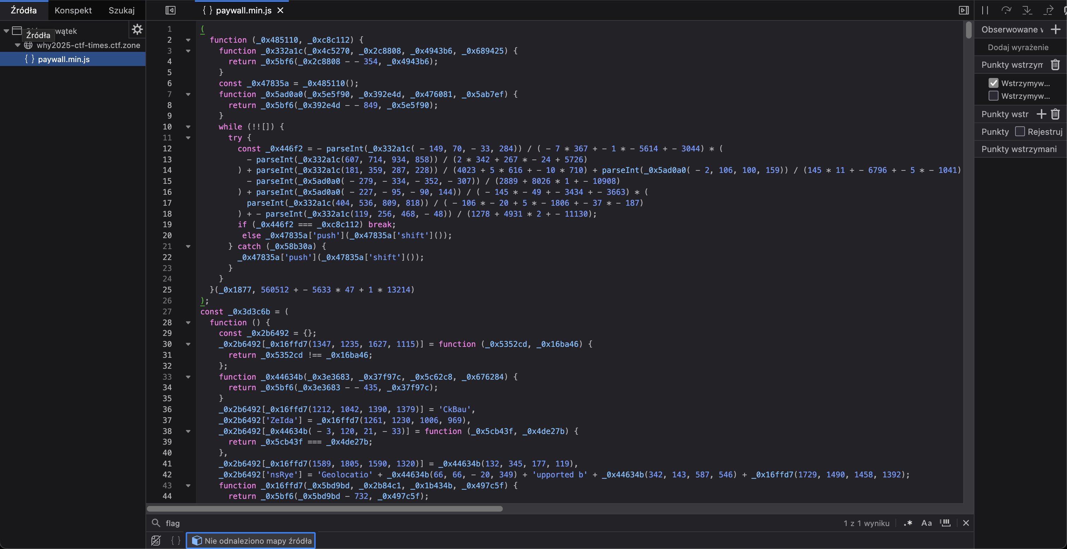Toggle blackbox source icon in footer
The height and width of the screenshot is (549, 1067).
tap(156, 540)
